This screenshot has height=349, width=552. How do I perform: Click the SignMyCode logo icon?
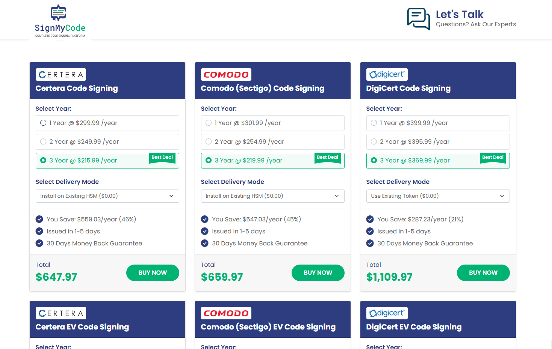point(59,13)
